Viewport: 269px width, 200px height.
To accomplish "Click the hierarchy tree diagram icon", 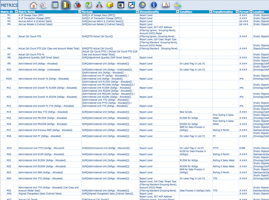I will pos(99,5).
